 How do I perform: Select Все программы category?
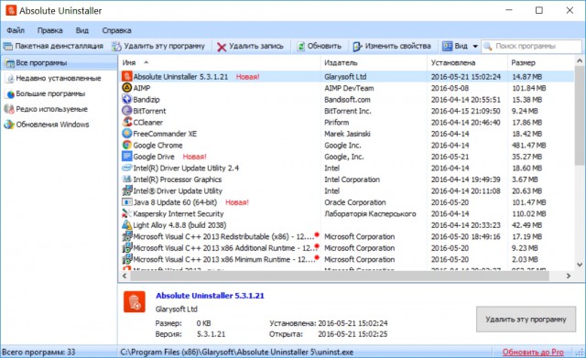point(59,63)
